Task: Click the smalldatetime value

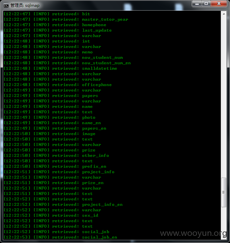Action: click(100, 68)
